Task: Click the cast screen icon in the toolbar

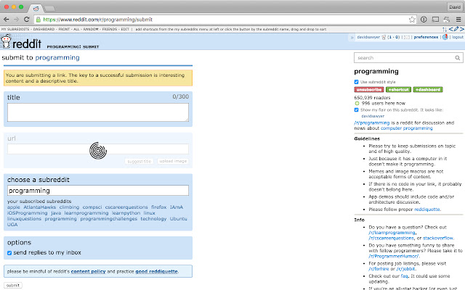Action: tap(435, 20)
